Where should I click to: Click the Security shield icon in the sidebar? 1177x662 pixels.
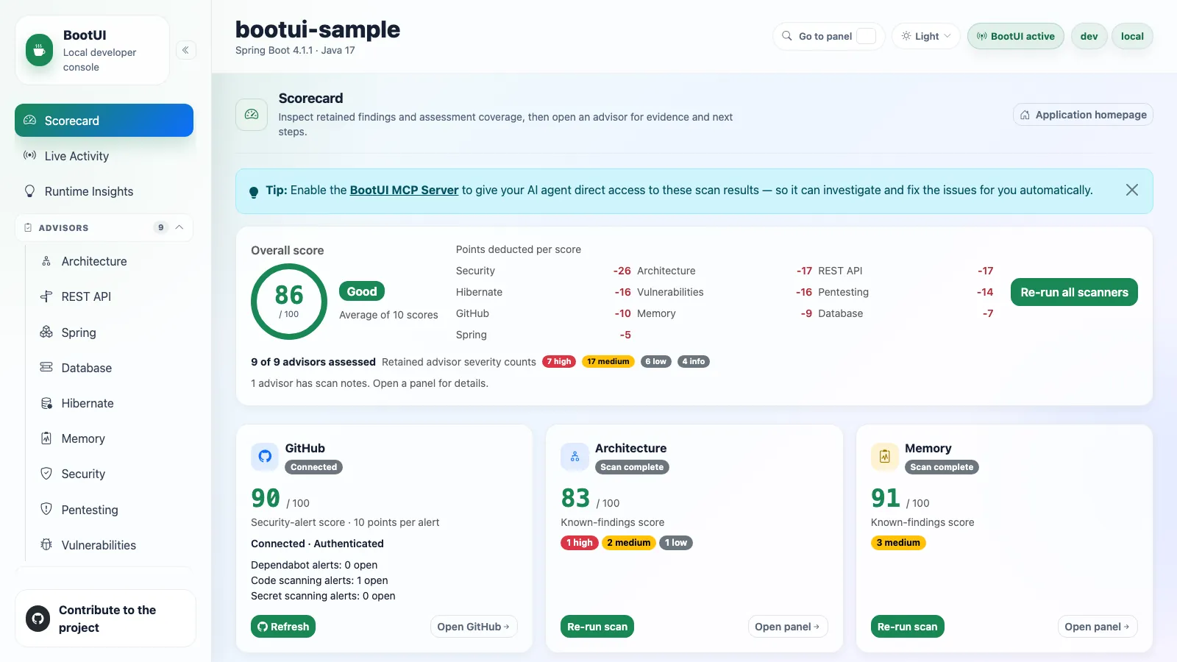(46, 474)
